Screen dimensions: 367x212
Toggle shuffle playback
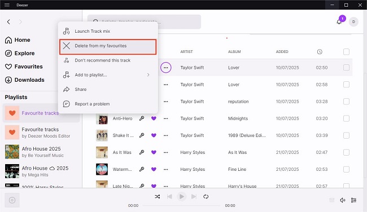158,197
